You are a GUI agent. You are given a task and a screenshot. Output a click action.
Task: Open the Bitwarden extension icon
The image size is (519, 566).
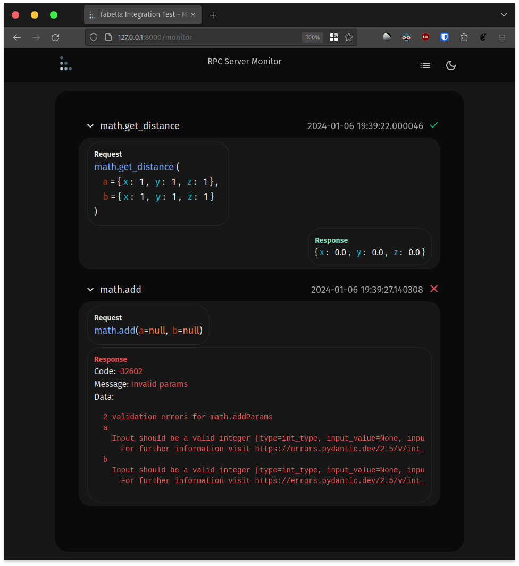tap(445, 37)
